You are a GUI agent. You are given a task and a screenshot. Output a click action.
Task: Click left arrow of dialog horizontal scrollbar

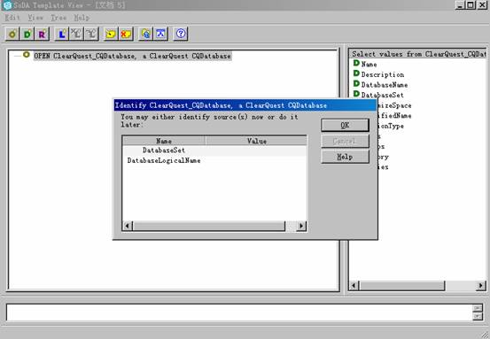coord(128,226)
